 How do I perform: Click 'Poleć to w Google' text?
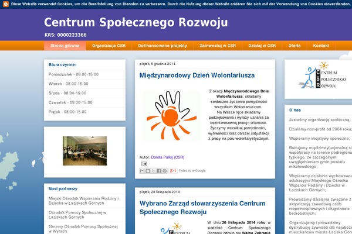[192, 171]
